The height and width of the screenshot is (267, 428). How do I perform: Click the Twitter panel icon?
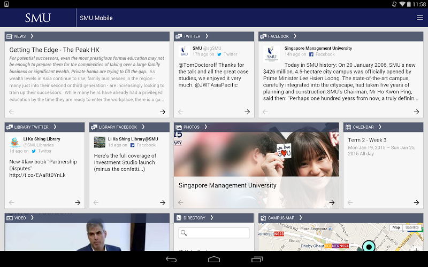179,36
